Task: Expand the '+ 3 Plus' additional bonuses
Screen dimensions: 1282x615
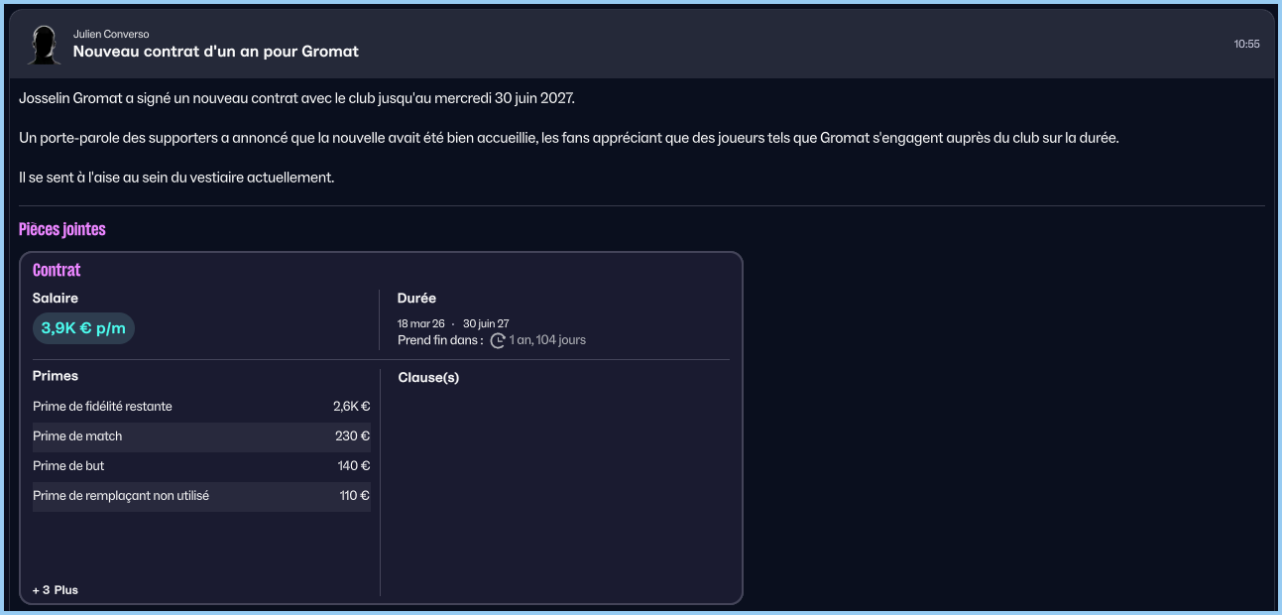Action: tap(56, 590)
